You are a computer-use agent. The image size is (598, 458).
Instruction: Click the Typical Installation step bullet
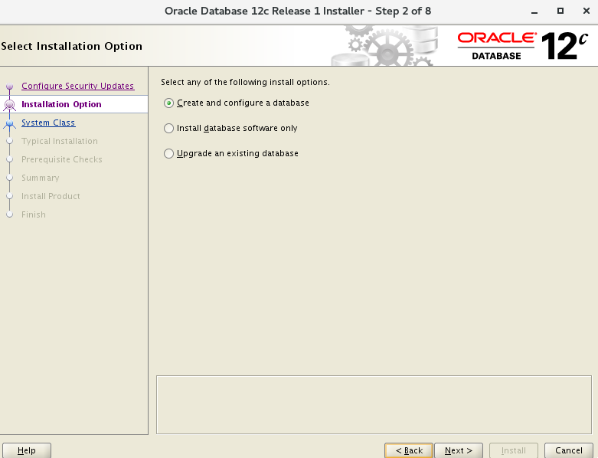click(x=10, y=141)
